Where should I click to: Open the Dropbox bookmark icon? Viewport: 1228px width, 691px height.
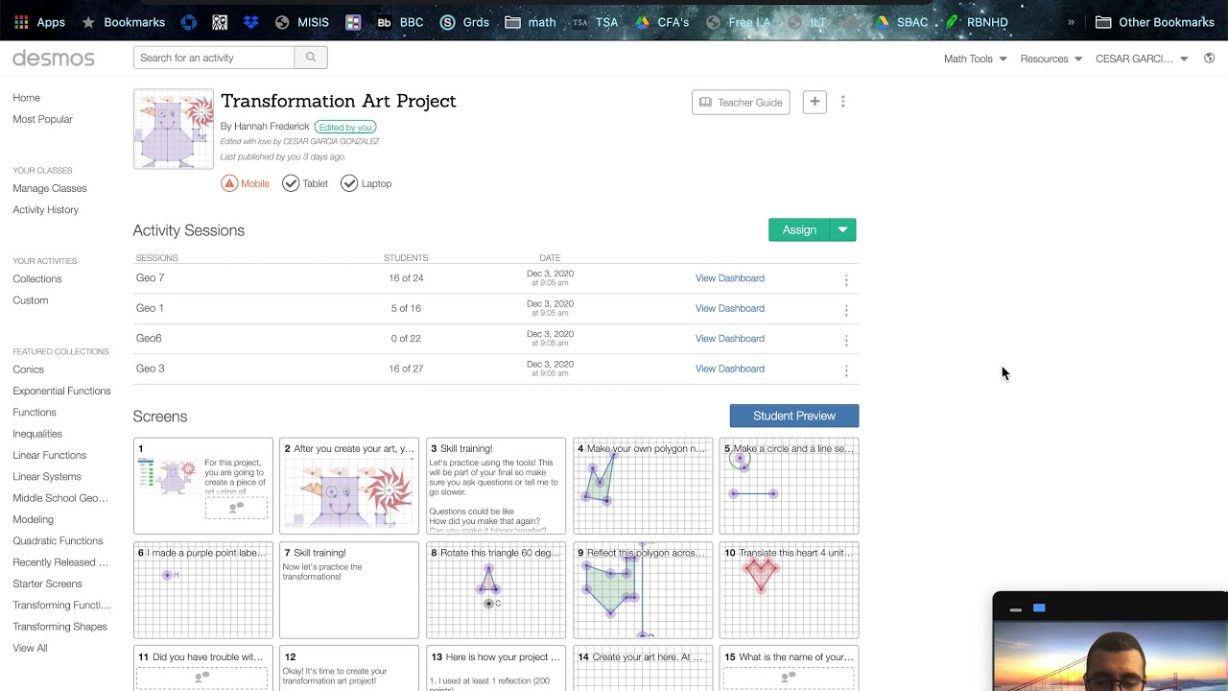pos(250,22)
